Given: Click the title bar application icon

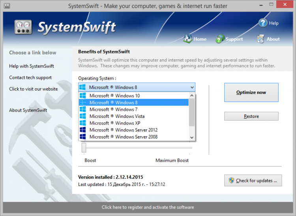Looking at the screenshot, I should 7,6.
